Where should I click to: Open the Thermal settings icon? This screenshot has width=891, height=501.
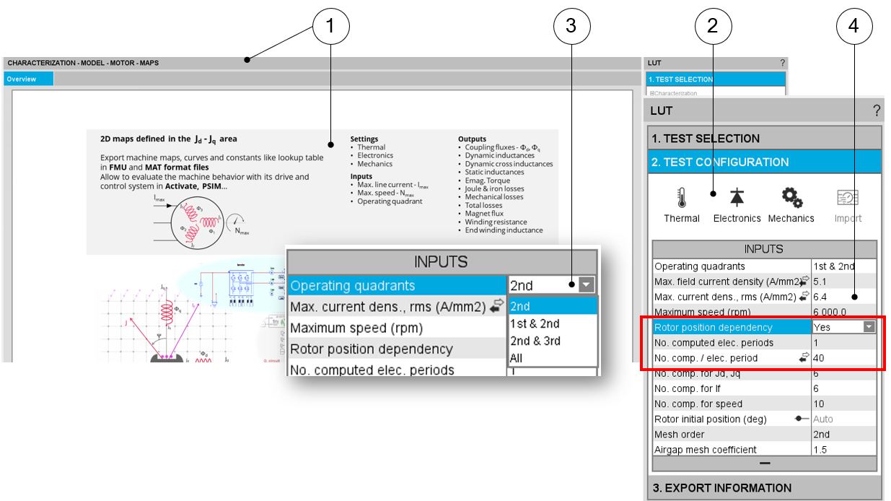pos(682,199)
